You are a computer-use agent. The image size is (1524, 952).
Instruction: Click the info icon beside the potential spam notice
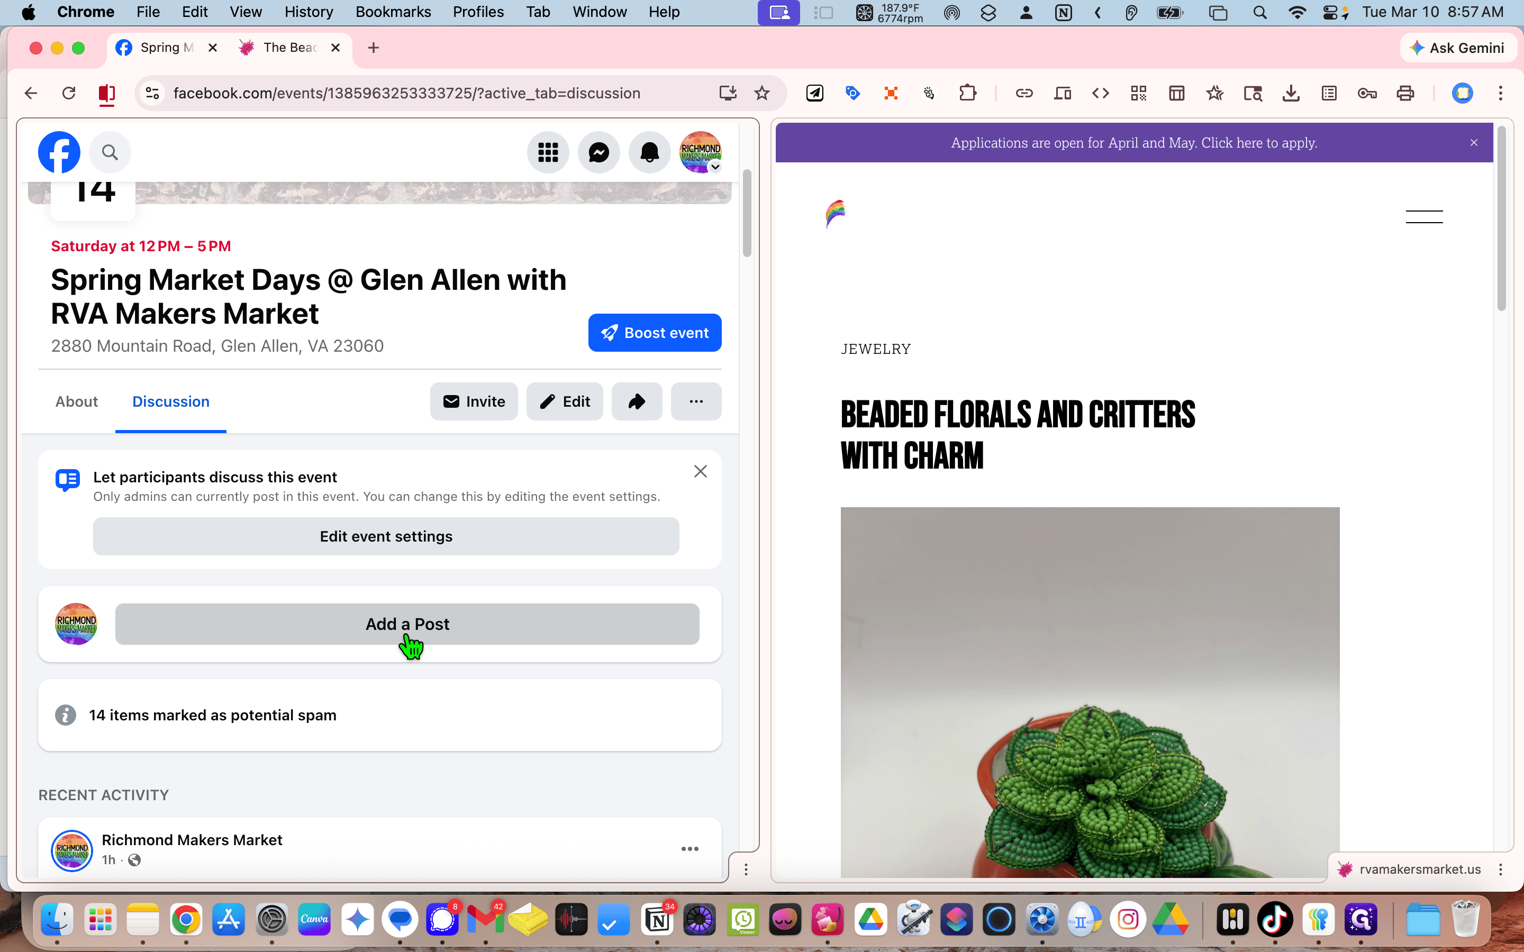(66, 715)
